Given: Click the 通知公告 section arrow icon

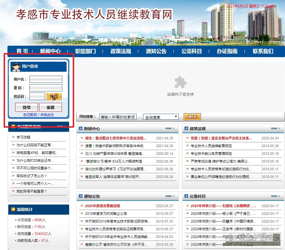Looking at the screenshot, I should tap(81, 196).
